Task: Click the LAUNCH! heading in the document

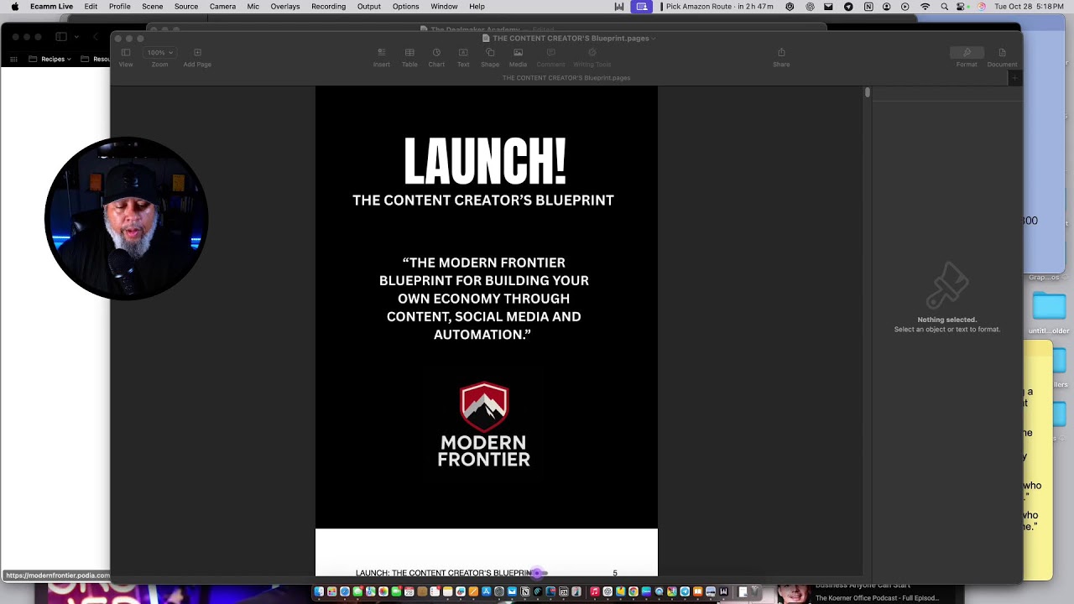Action: pos(485,162)
